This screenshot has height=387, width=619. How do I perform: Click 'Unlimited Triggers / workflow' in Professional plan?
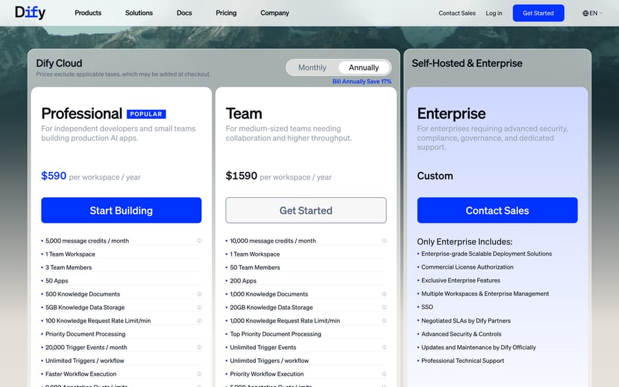pos(85,361)
